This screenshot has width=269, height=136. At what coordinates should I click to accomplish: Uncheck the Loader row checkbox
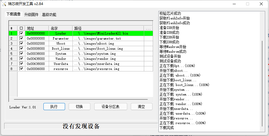click(21, 33)
